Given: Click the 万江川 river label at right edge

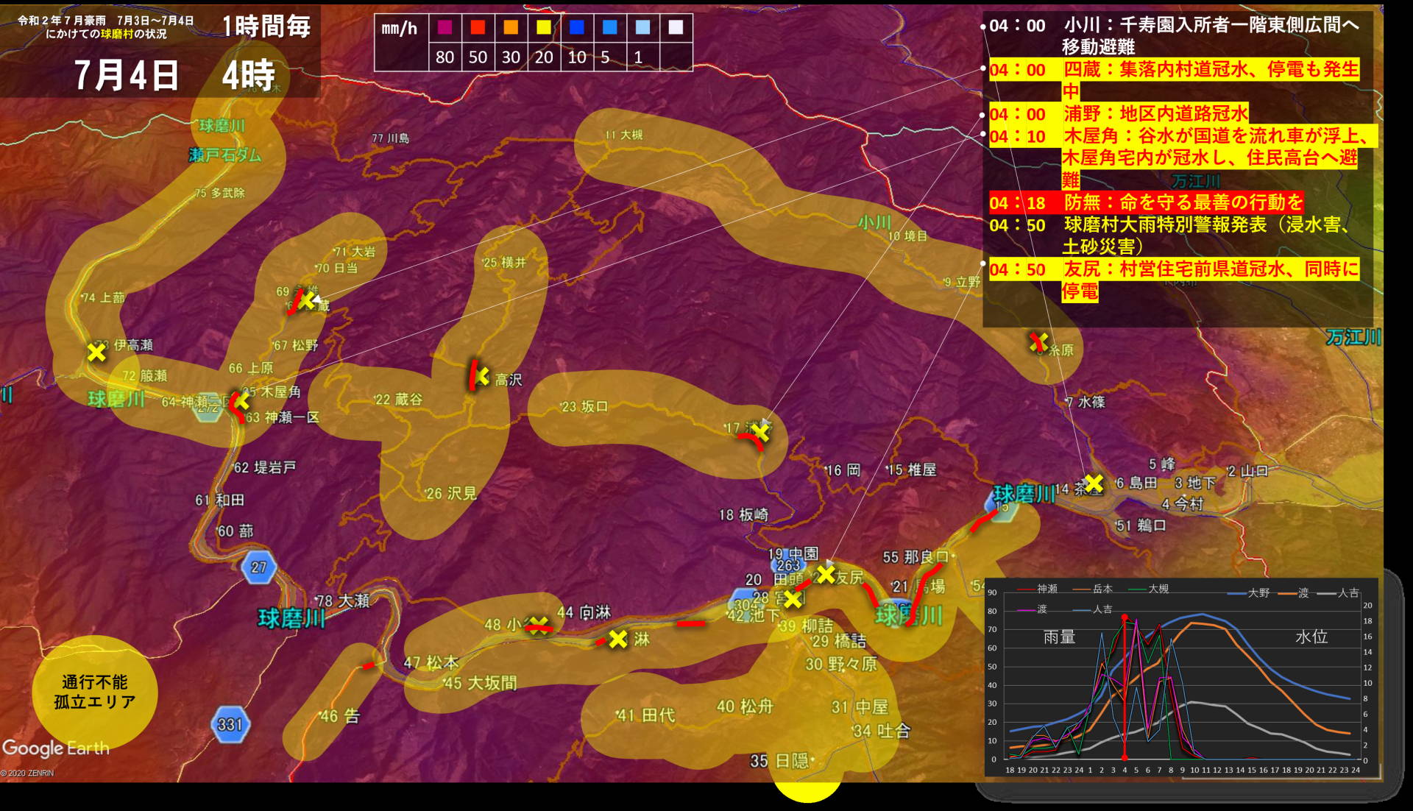Looking at the screenshot, I should pos(1353,337).
